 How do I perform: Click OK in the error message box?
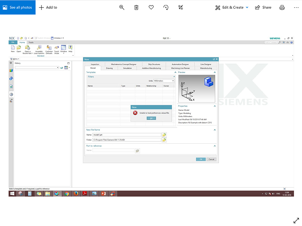point(151,118)
